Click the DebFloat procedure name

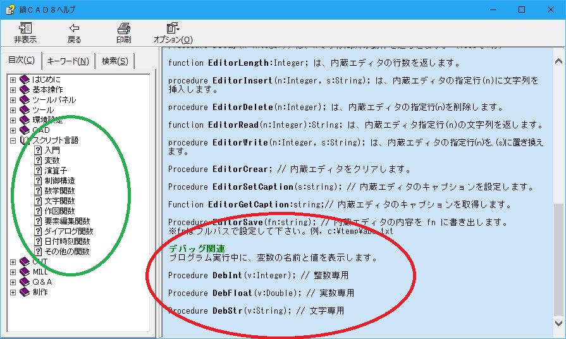232,293
